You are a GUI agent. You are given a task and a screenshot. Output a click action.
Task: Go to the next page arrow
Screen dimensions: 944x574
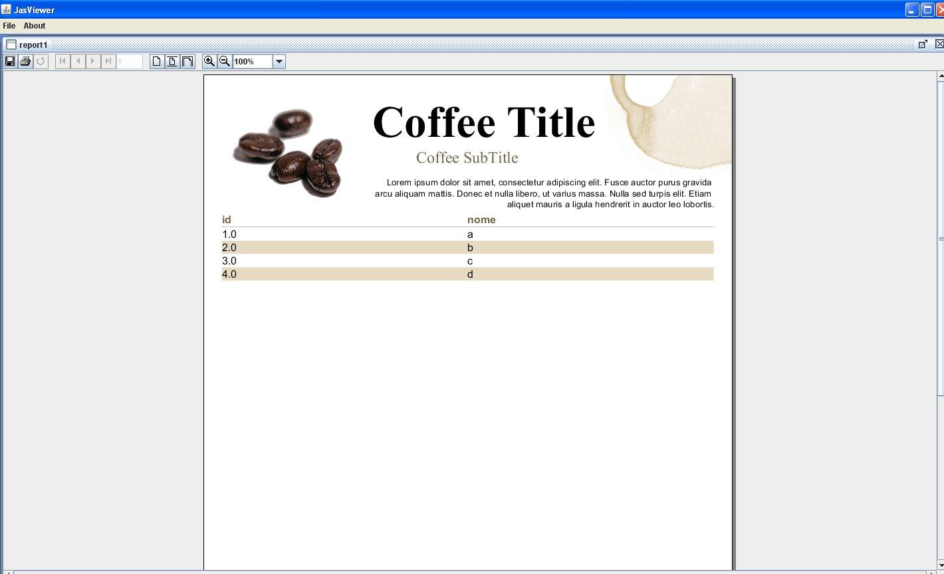pos(93,61)
